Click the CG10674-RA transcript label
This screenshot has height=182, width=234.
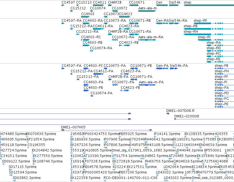pyautogui.click(x=101, y=48)
